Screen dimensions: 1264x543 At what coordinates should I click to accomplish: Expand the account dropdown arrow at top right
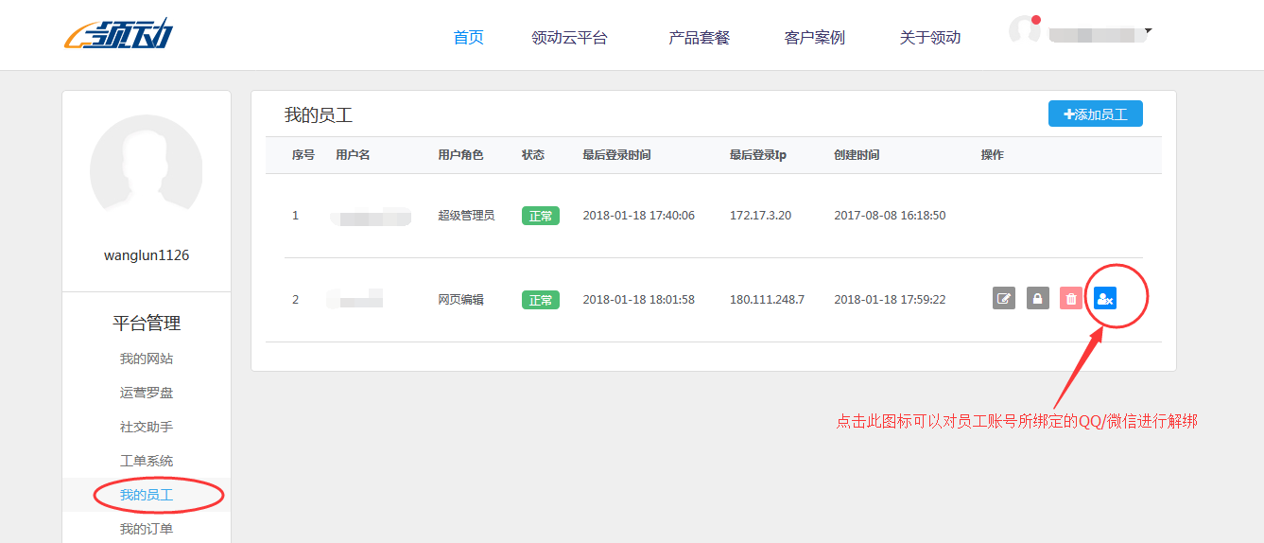click(x=1148, y=31)
